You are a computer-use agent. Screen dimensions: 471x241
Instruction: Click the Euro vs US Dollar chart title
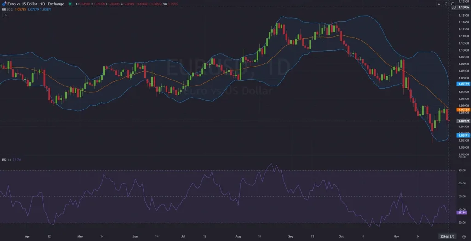pos(35,4)
